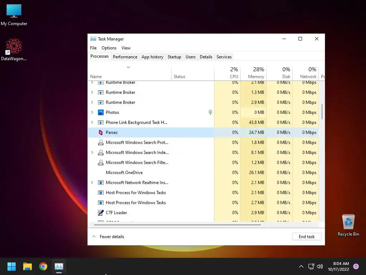Select the DataWagon desktop shortcut
Viewport: 366px width, 275px height.
[14, 49]
